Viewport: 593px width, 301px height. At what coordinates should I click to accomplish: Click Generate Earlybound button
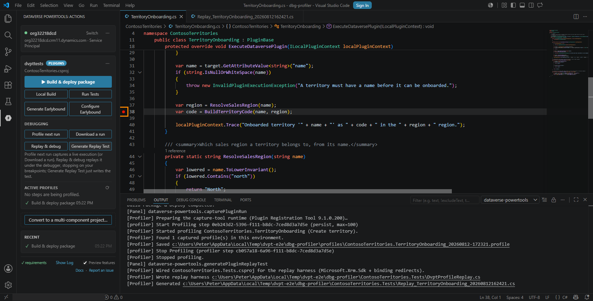tap(46, 109)
